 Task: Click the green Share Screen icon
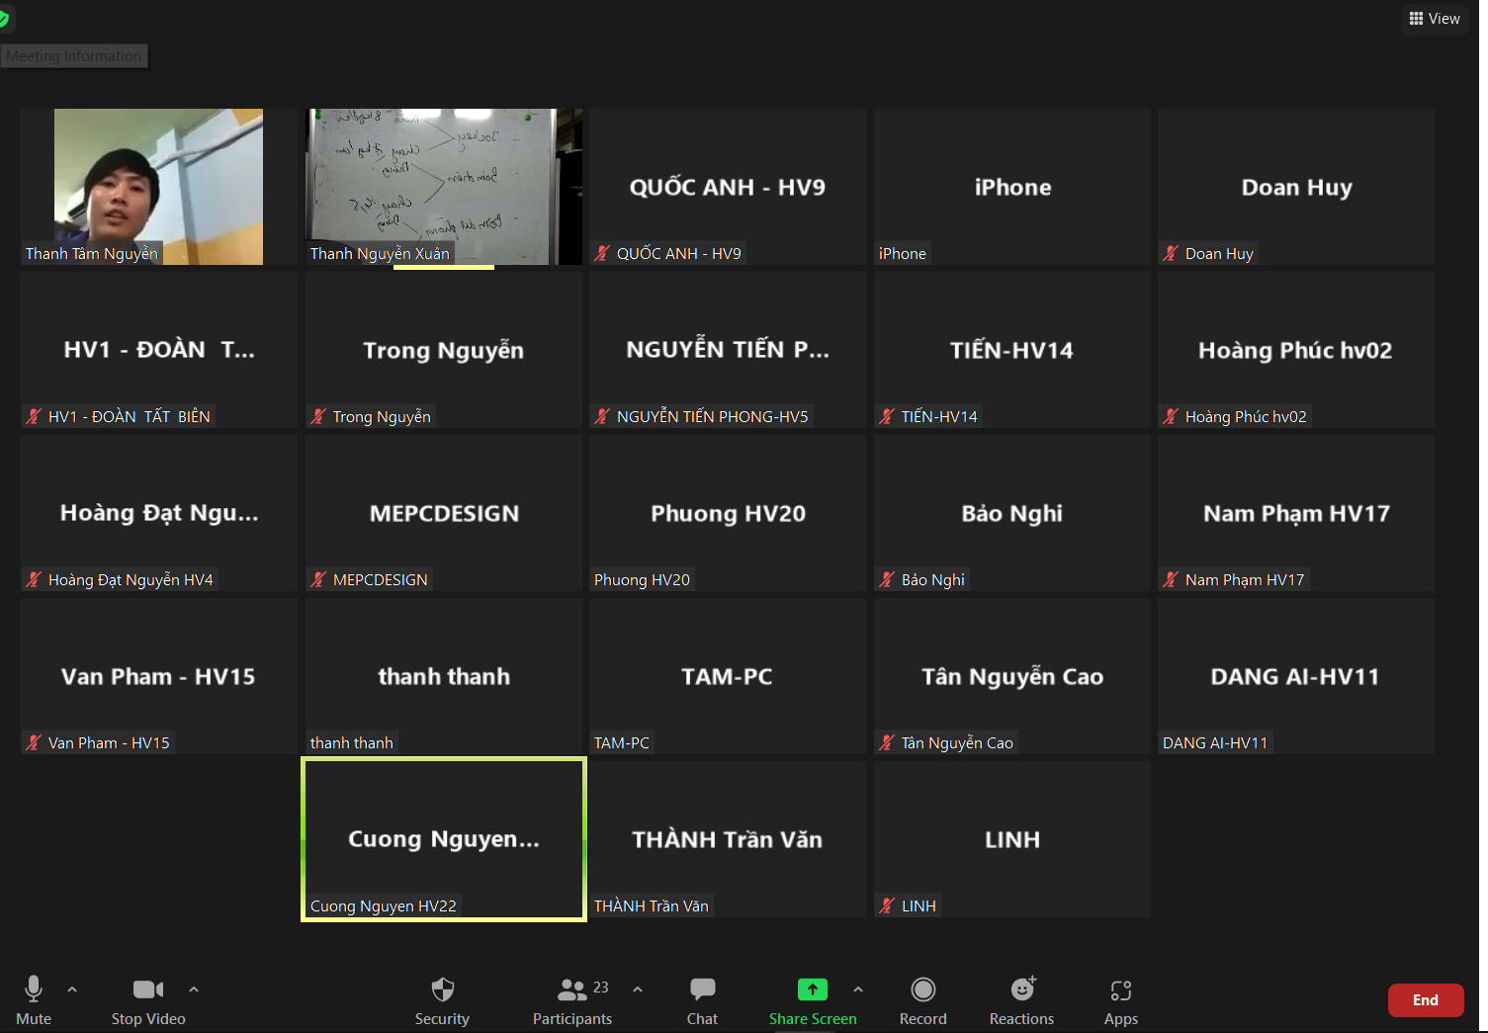click(812, 990)
